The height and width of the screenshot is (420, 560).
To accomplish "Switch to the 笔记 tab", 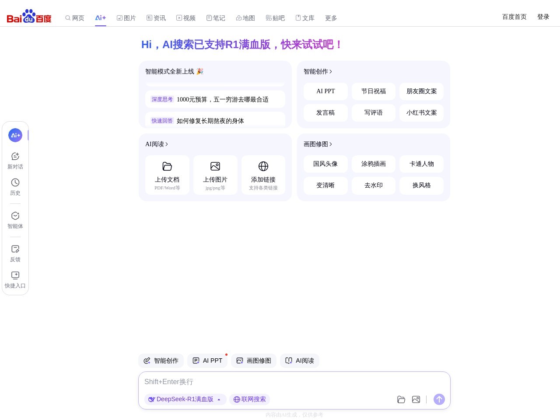I will (x=216, y=18).
